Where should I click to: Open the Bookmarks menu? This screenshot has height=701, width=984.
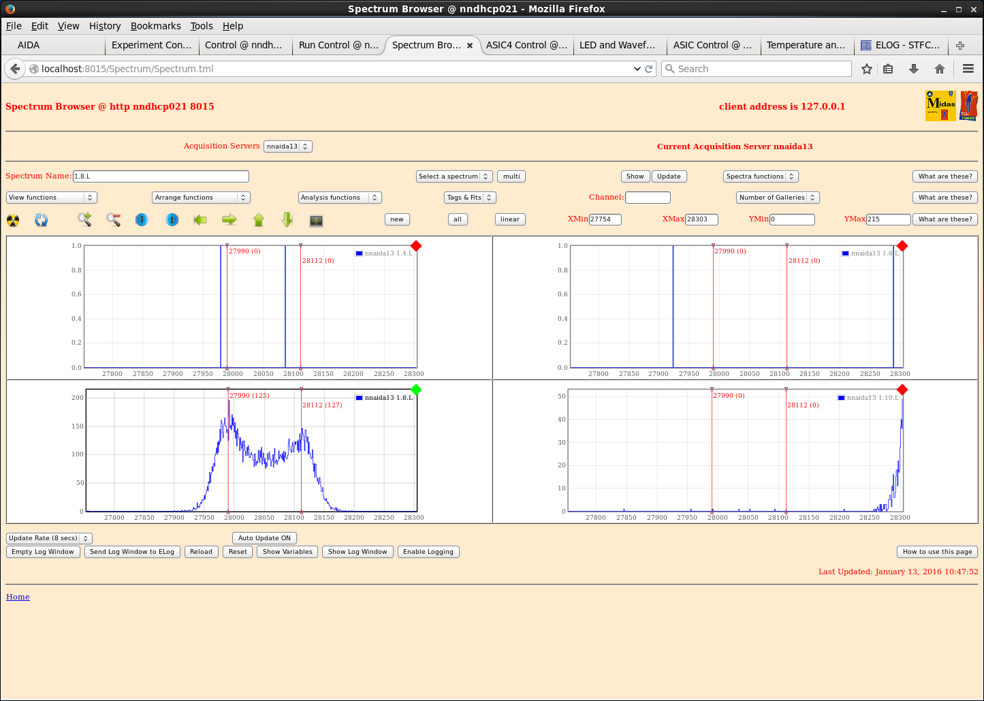155,26
